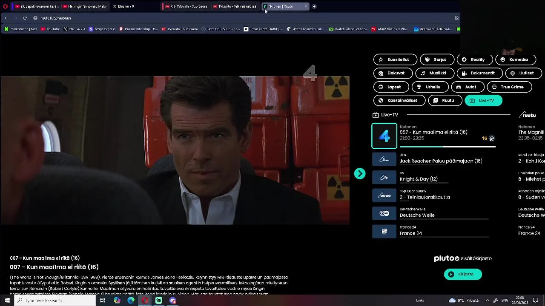Open the Deutsche Welle channel logo
Viewport: 545px width, 306px height.
click(x=384, y=213)
